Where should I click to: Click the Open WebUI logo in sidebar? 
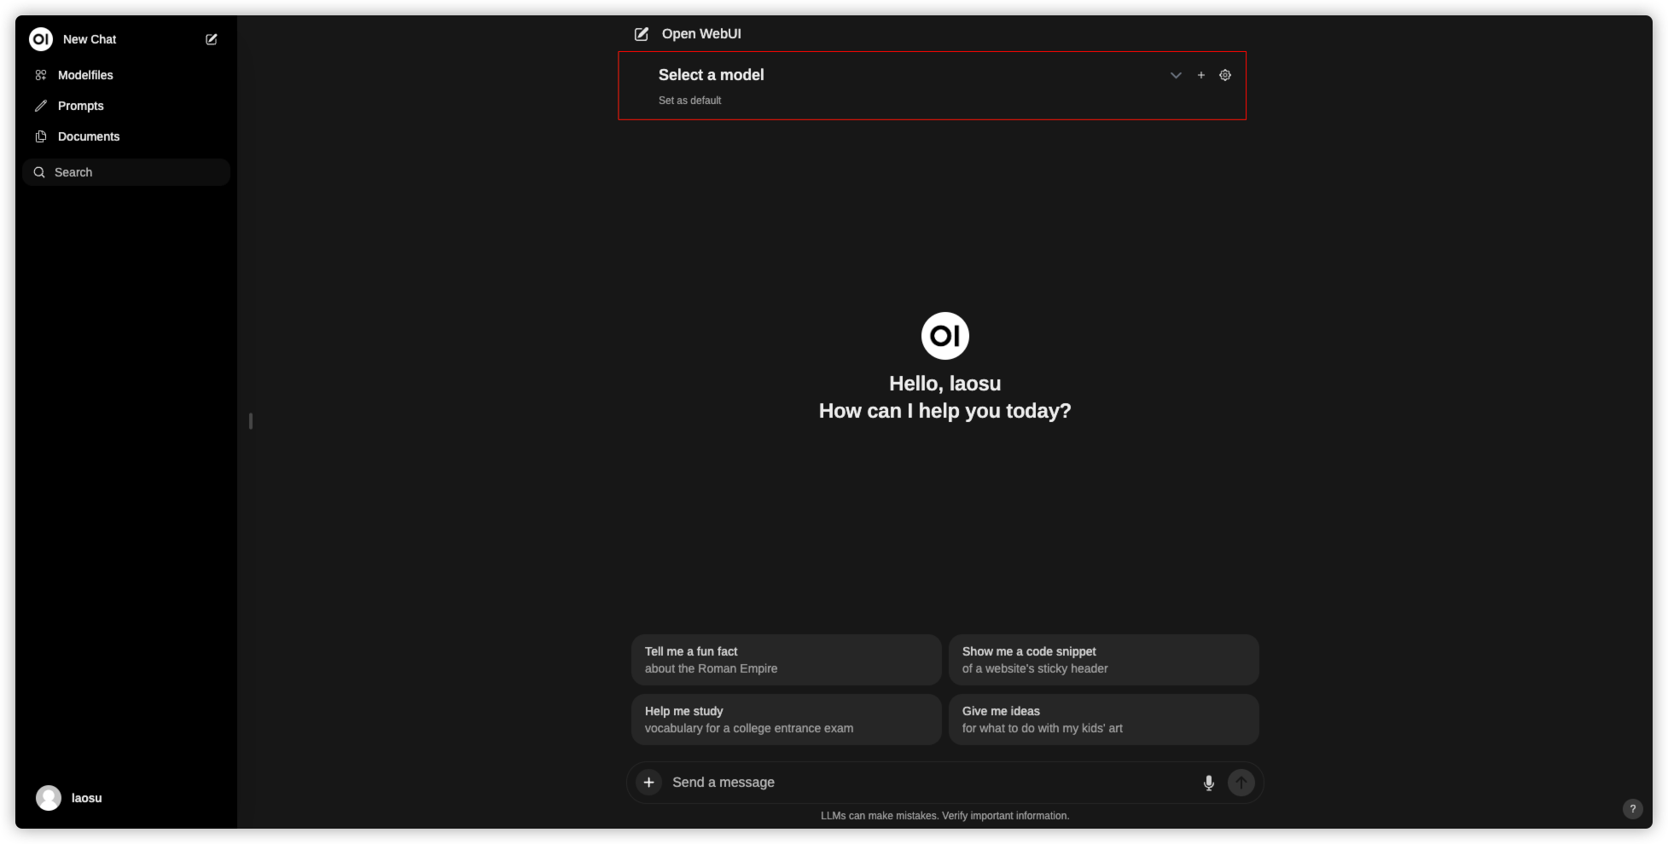41,39
